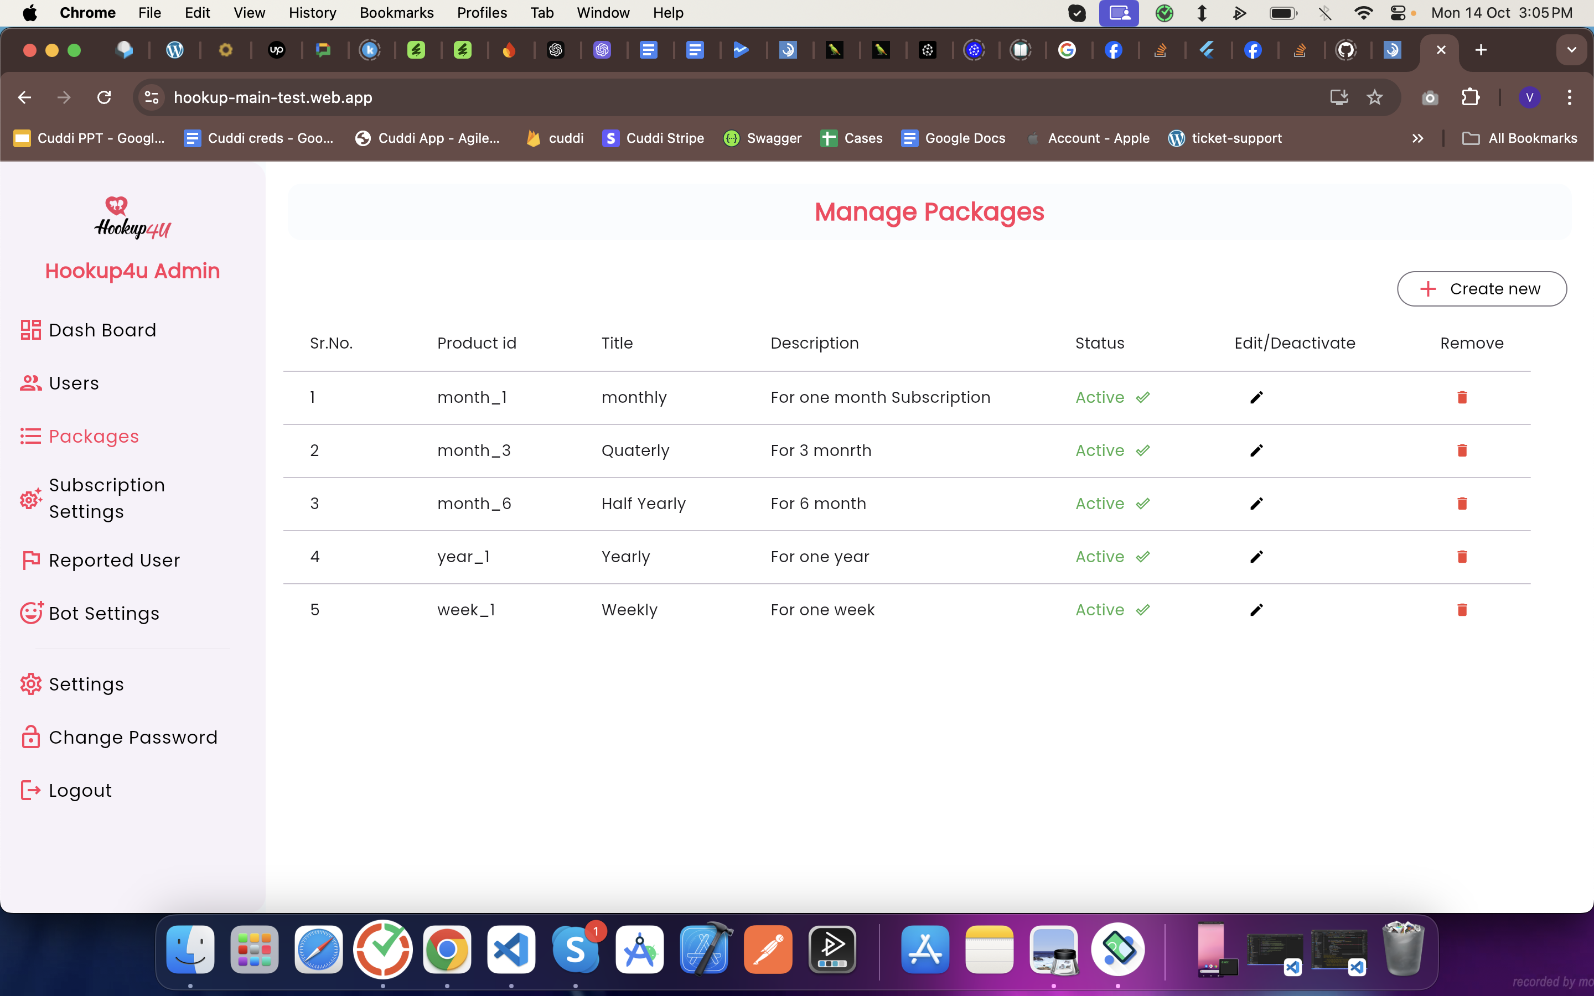
Task: Edit the week_1 Weekly package
Action: tap(1256, 610)
